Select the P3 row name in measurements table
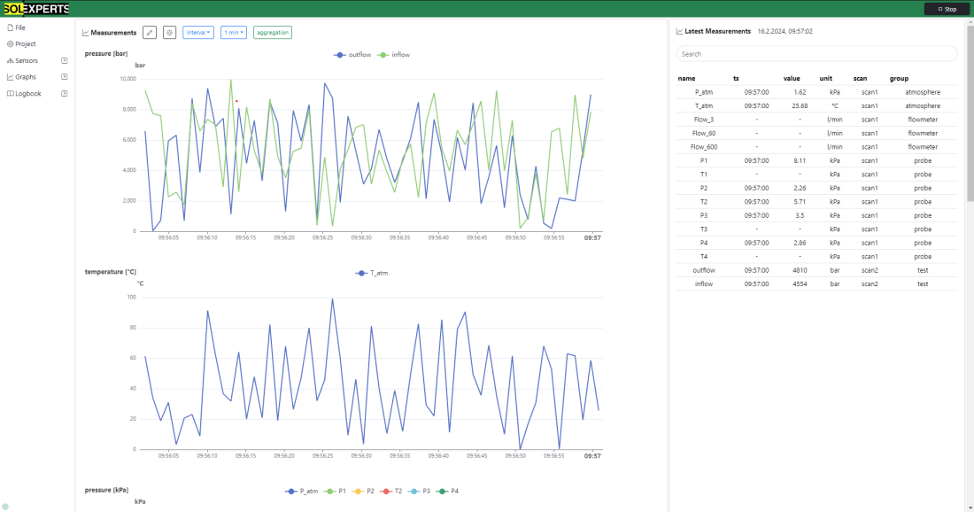974x512 pixels. coord(704,215)
